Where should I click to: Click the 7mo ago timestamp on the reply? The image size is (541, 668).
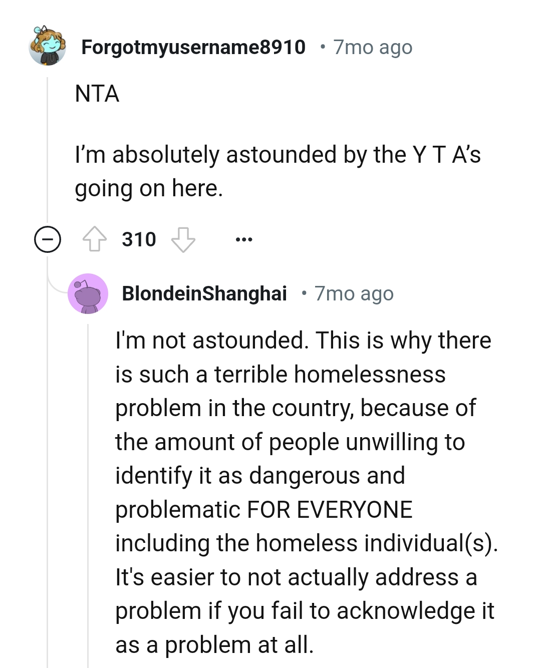[354, 294]
